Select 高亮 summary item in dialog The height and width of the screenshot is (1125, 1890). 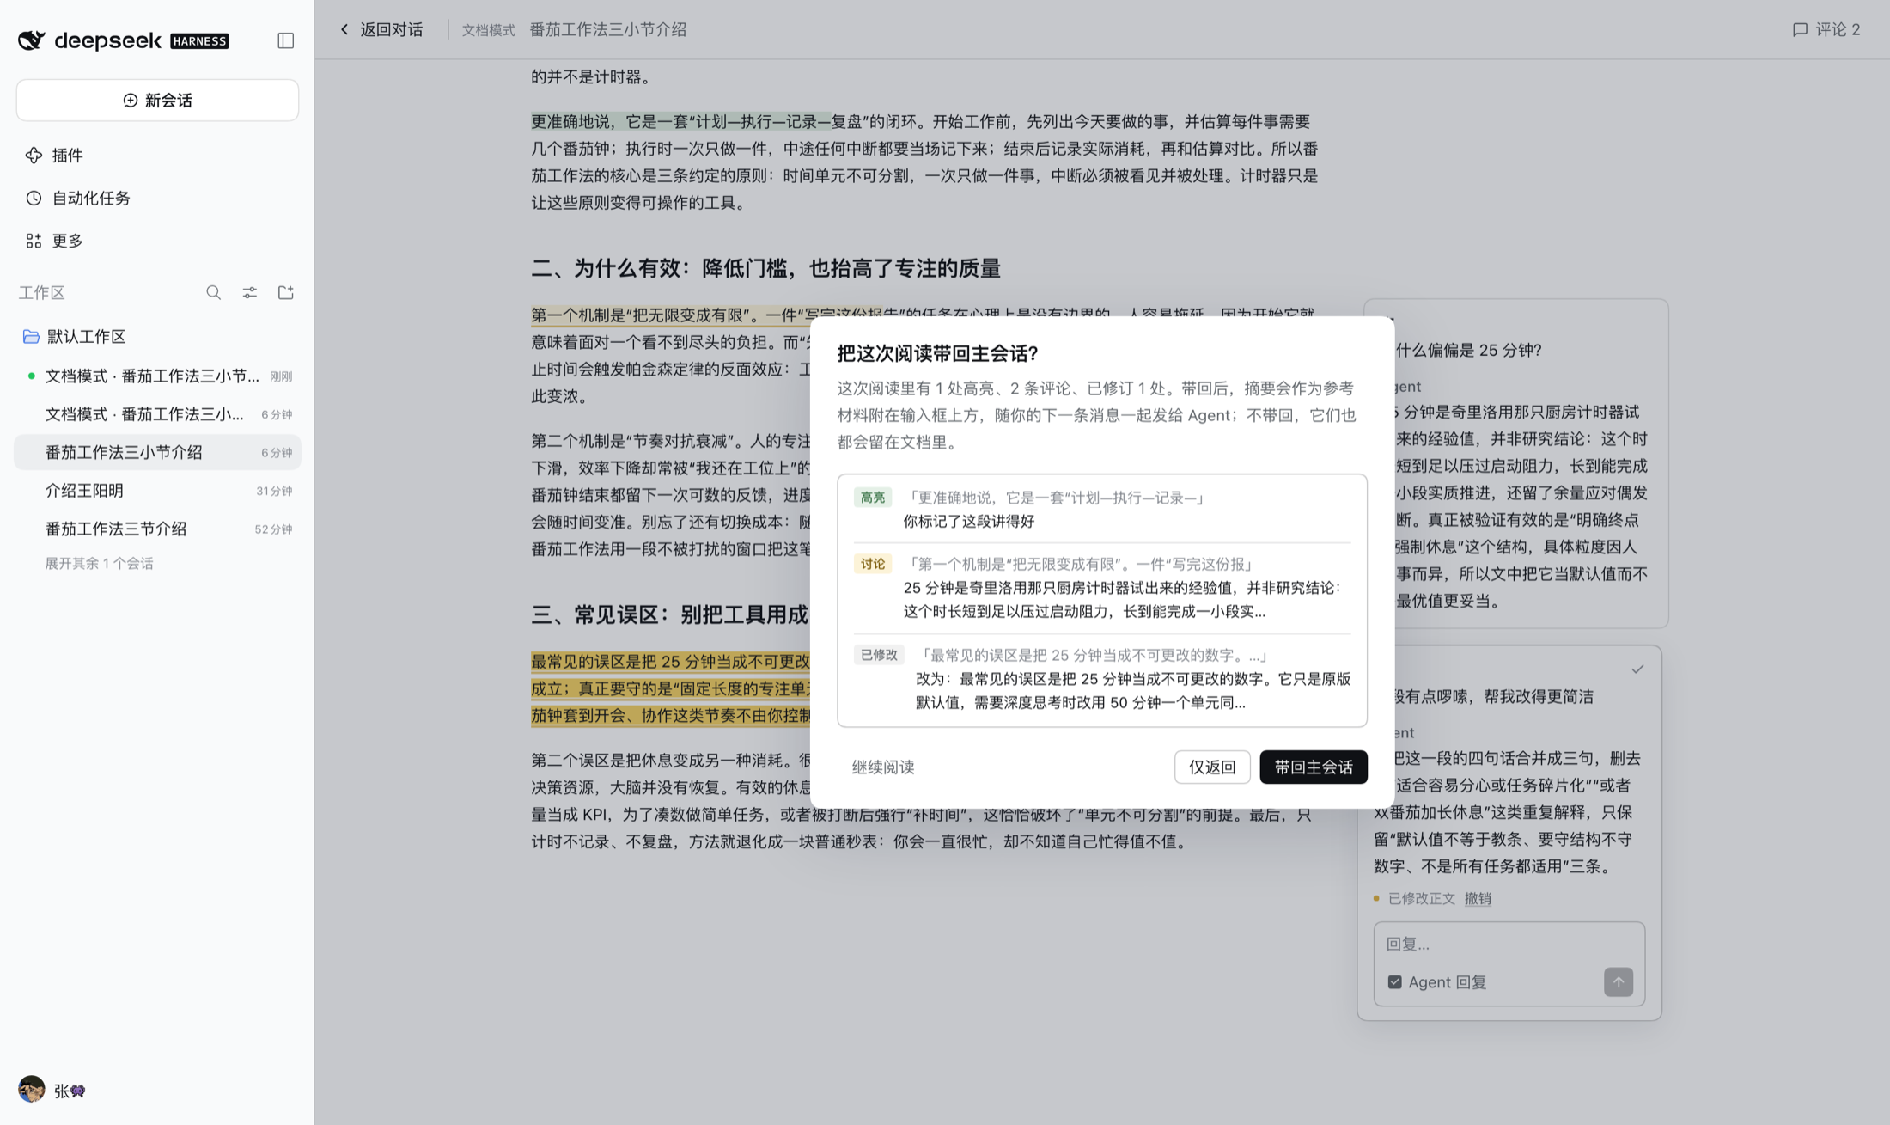[1102, 510]
